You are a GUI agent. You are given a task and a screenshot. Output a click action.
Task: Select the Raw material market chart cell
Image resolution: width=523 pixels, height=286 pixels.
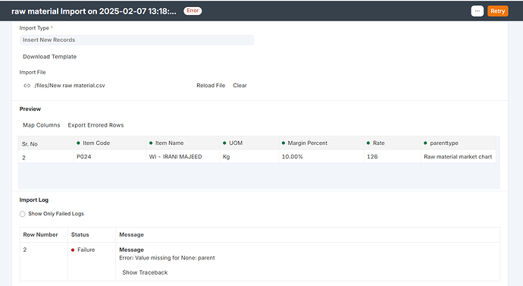(x=459, y=156)
